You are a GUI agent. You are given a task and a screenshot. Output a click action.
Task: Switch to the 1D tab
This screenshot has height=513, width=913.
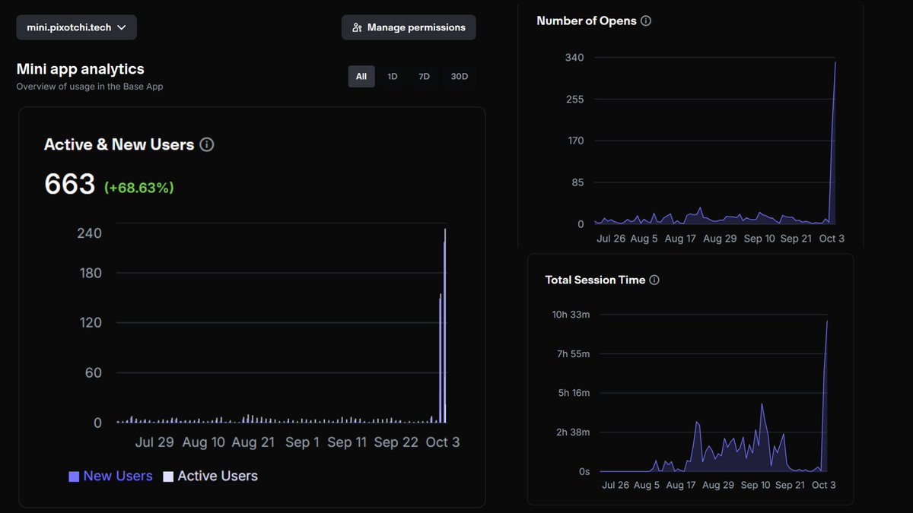392,76
